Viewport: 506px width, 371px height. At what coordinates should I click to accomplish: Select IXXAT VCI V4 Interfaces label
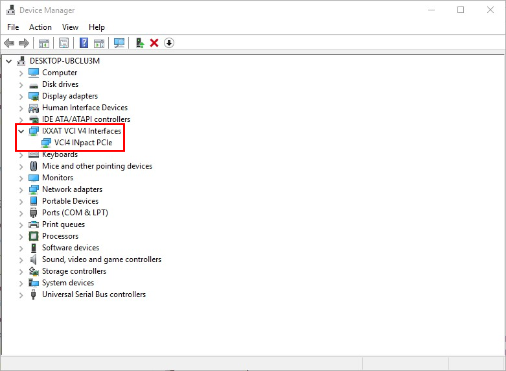82,131
